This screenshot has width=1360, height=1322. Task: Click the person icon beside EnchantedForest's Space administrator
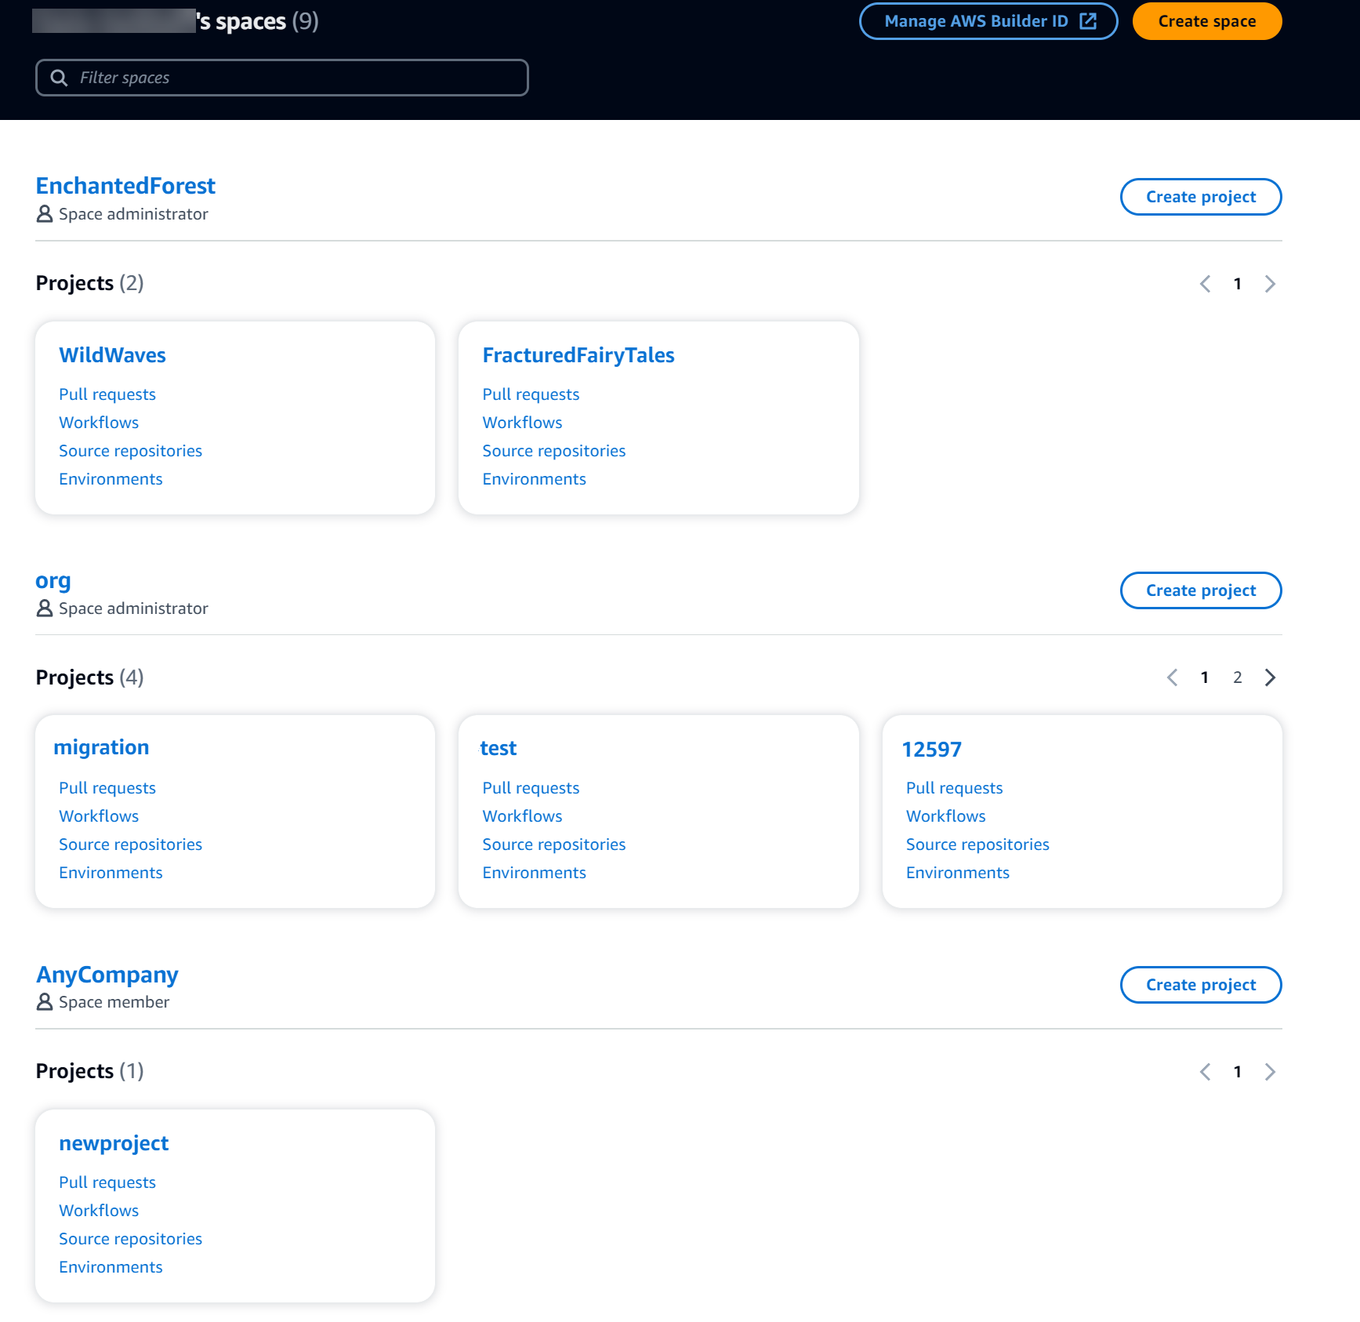pos(43,213)
